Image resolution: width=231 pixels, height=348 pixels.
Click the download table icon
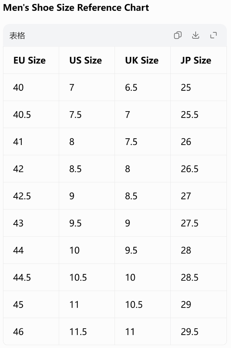(196, 35)
